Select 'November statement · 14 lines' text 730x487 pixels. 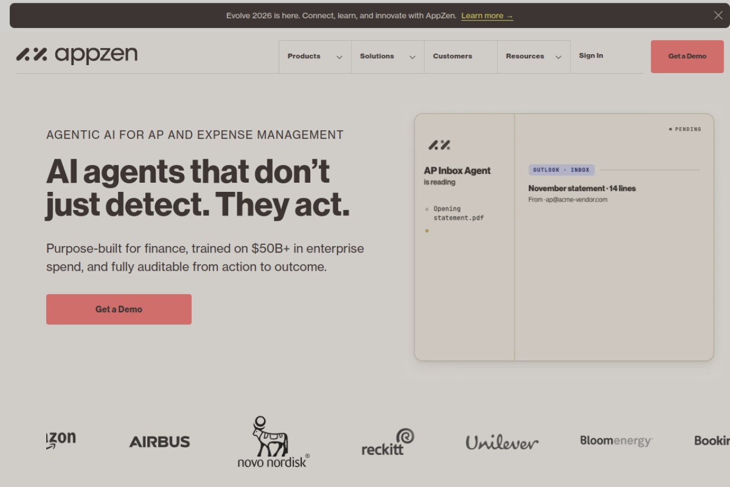(x=582, y=188)
